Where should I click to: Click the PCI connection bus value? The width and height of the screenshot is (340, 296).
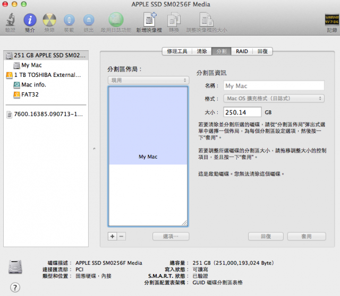79,269
